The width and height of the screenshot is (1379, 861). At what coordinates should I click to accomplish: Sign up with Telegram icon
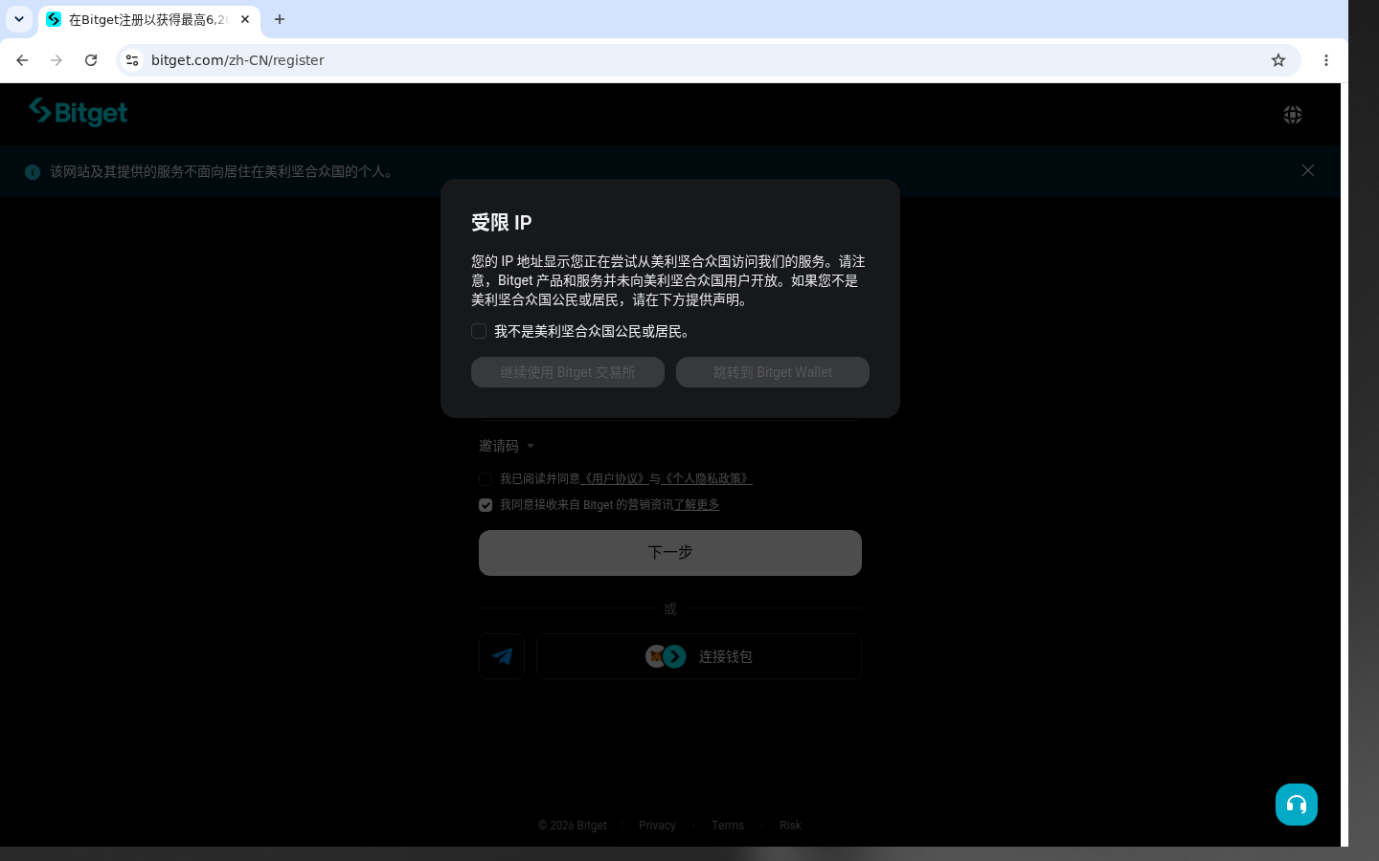(502, 656)
